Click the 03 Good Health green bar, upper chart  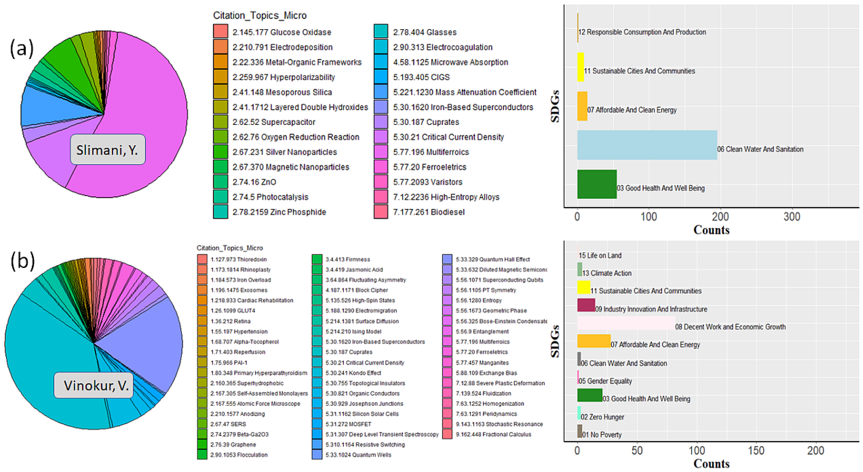pos(597,184)
